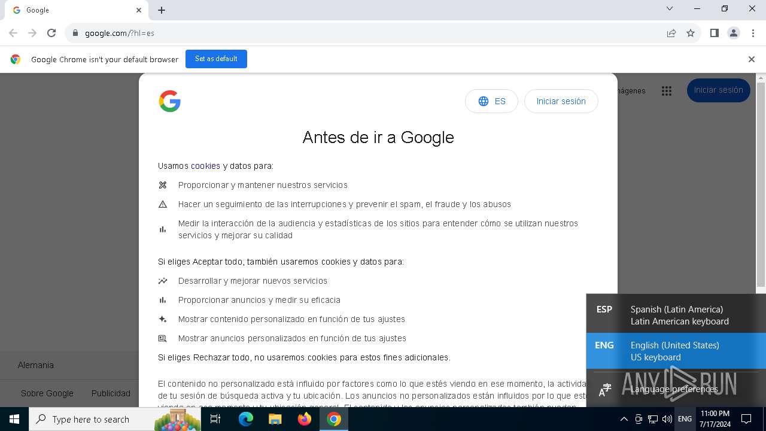Open the Windows Start menu
766x431 pixels.
pyautogui.click(x=14, y=419)
